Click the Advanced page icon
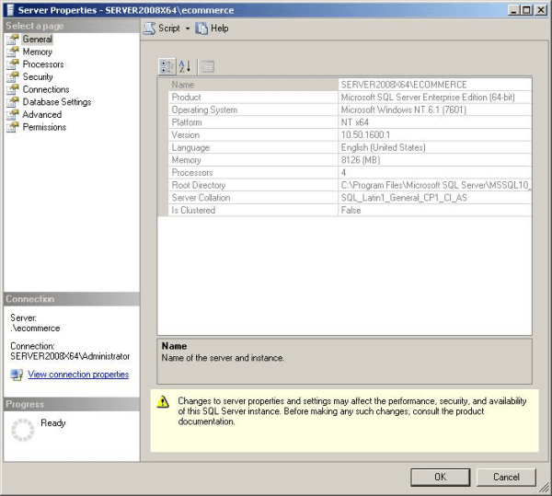The height and width of the screenshot is (496, 552). coord(13,115)
